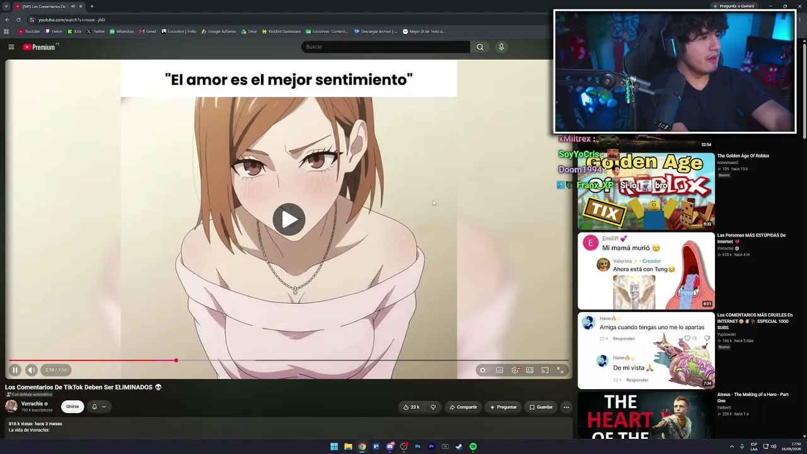
Task: Click the red progress bar scrubber handle
Action: (176, 361)
